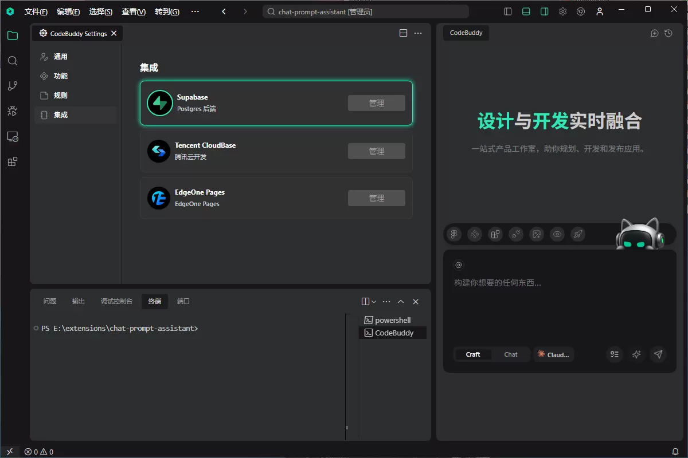The width and height of the screenshot is (688, 458).
Task: Click the sparkle enhance prompt icon
Action: (x=636, y=354)
